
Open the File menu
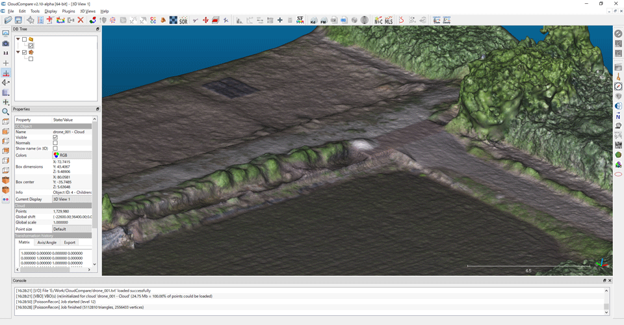pos(11,11)
